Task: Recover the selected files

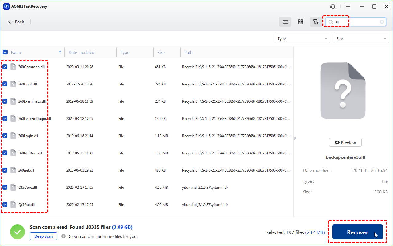Action: tap(357, 232)
